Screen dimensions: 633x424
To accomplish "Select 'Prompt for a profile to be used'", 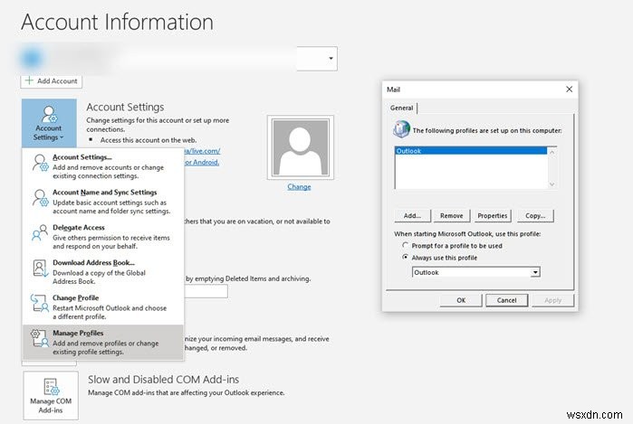I will (452, 246).
